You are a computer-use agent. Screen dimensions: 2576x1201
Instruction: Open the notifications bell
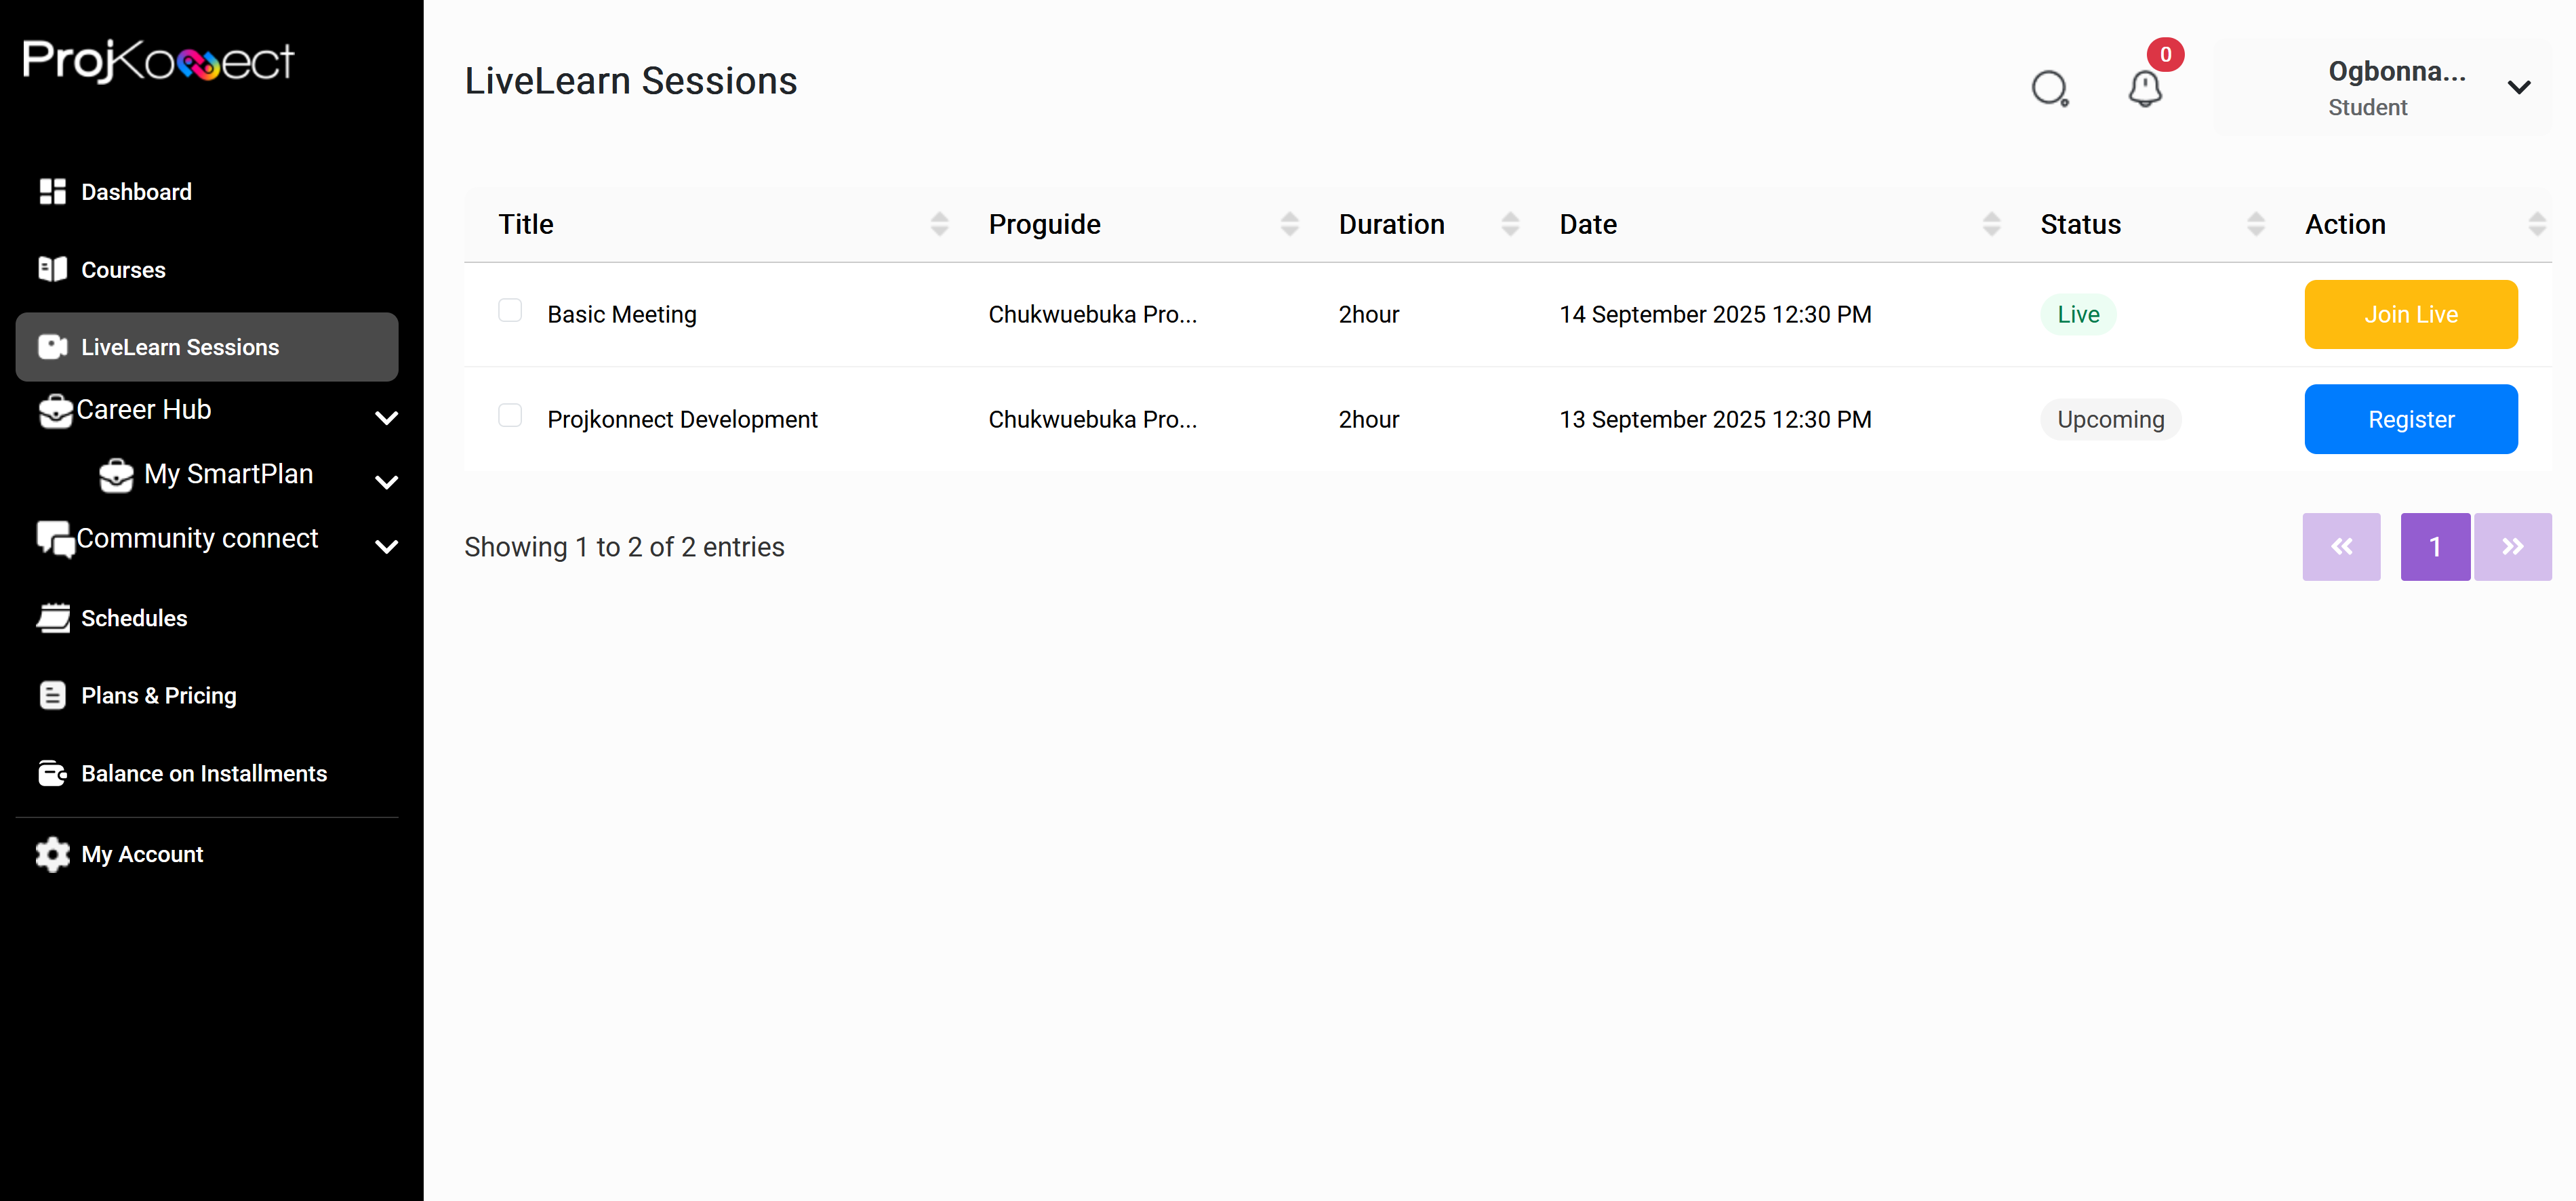(x=2144, y=88)
